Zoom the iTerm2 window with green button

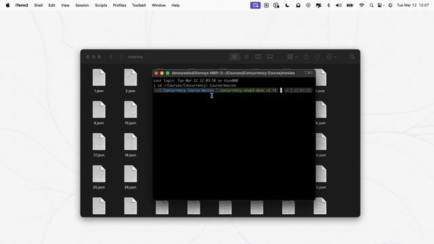(167, 73)
